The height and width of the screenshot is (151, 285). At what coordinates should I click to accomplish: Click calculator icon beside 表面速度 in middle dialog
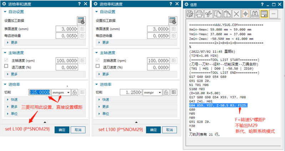pyautogui.click(x=174, y=29)
